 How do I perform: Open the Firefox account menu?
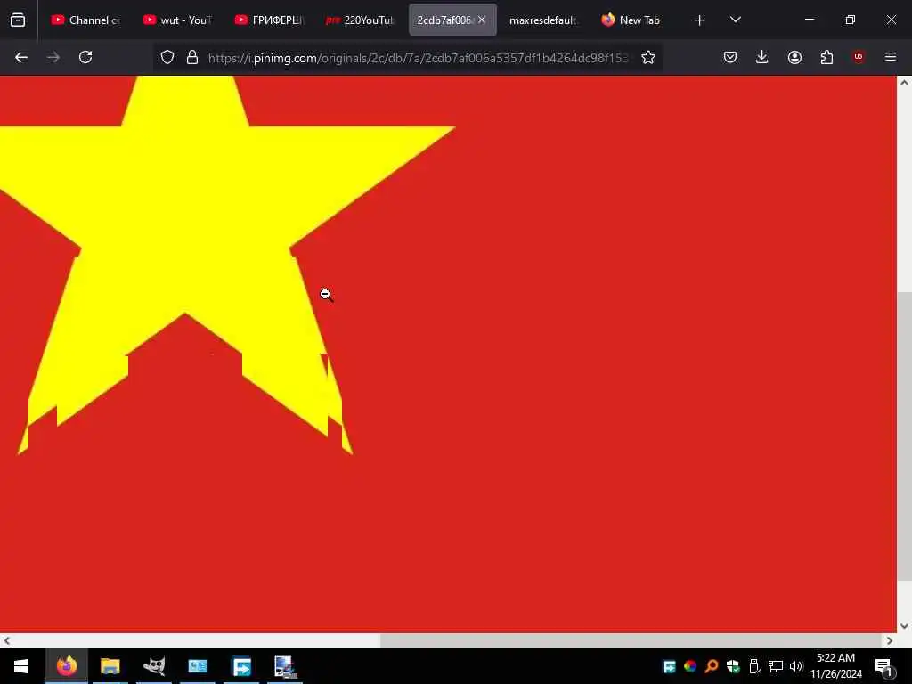click(794, 57)
